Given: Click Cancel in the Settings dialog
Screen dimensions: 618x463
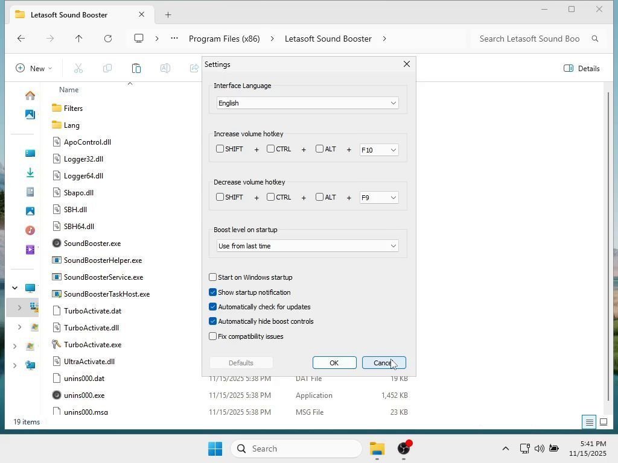Looking at the screenshot, I should coord(384,362).
